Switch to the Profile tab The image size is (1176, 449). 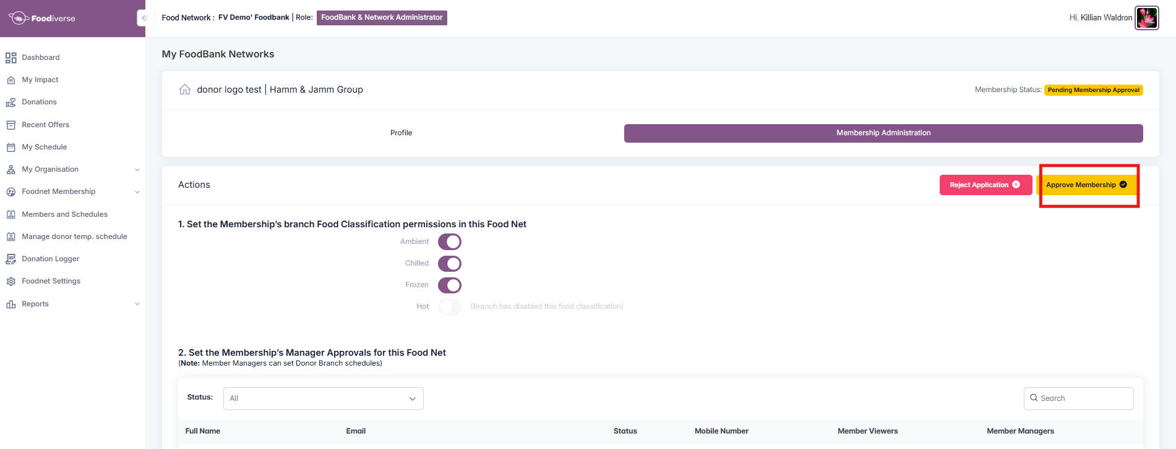pos(401,133)
